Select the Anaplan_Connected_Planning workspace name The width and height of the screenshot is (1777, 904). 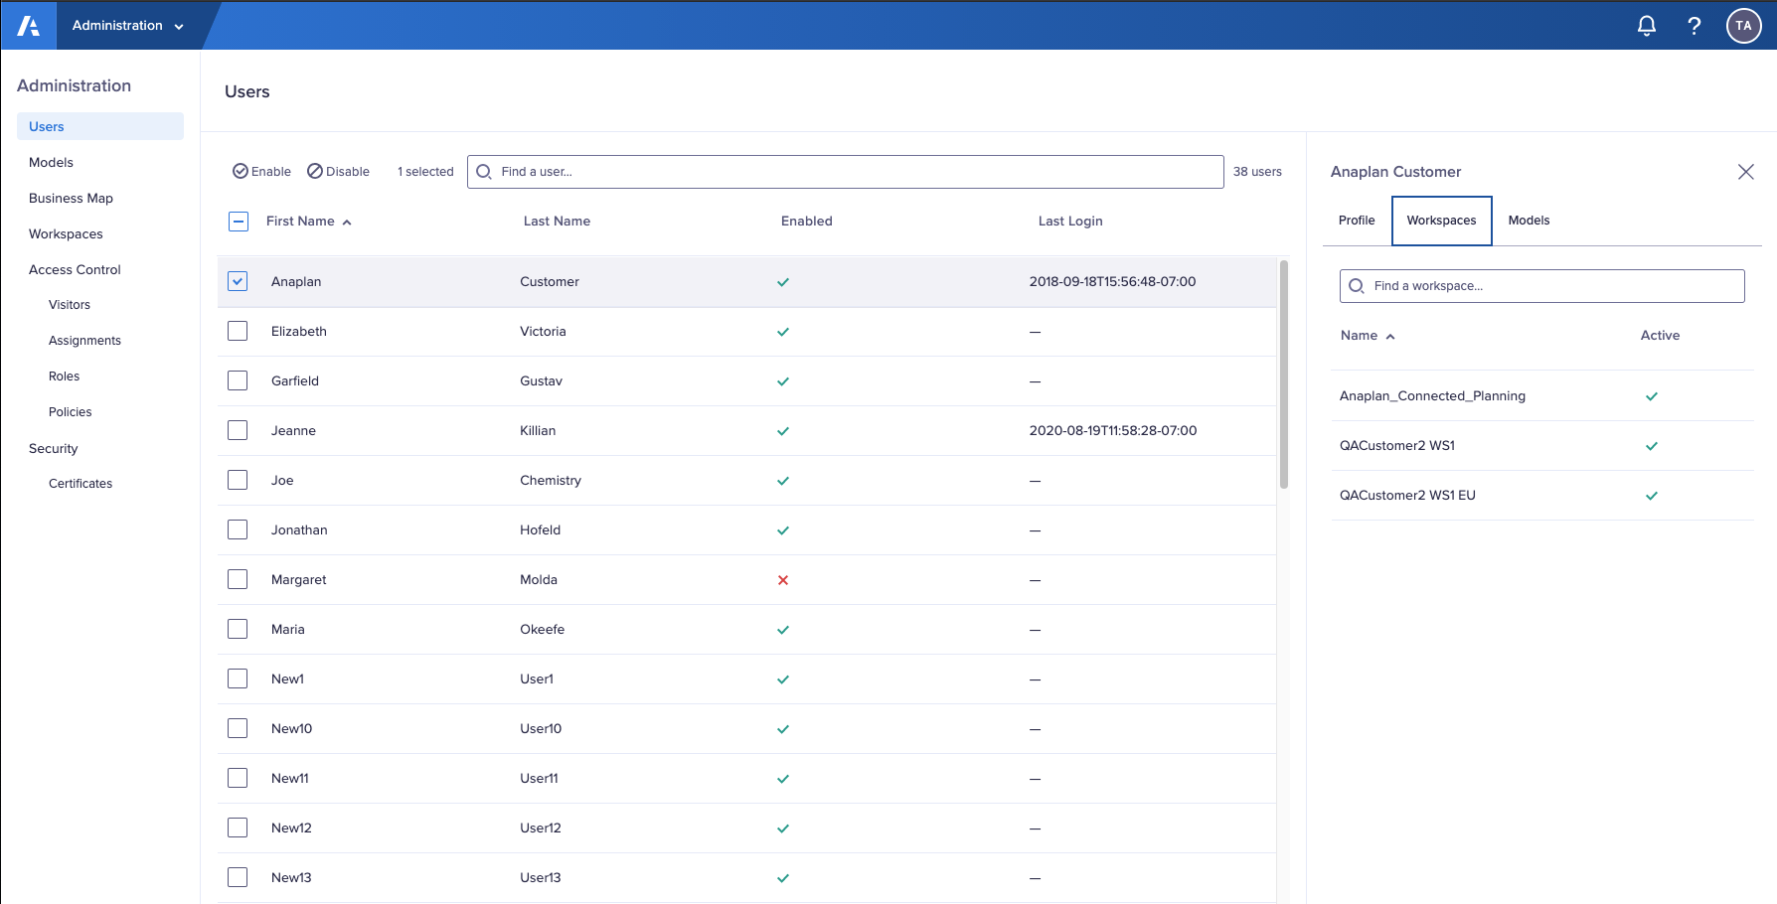click(x=1432, y=396)
